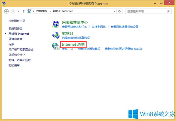Refresh the control panel view

(119, 11)
